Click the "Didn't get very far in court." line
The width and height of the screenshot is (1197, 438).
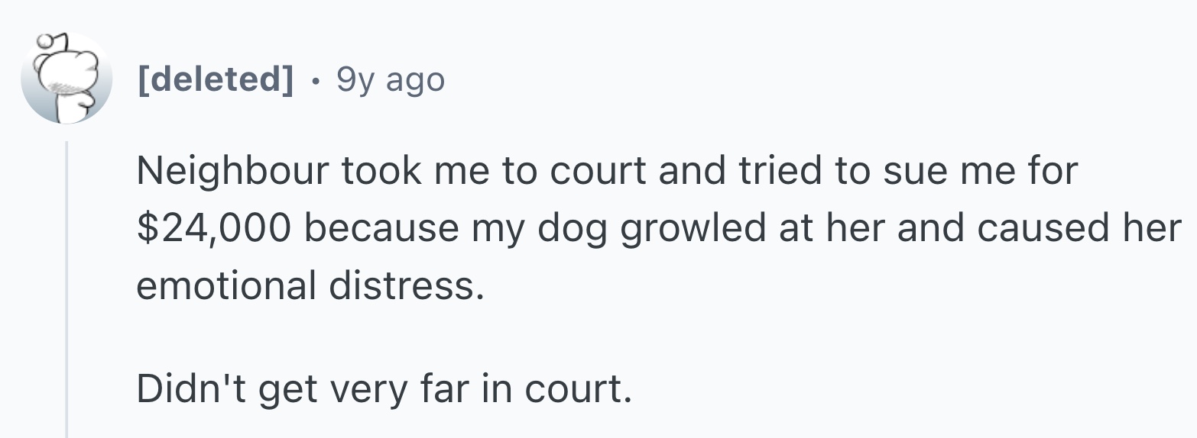pos(384,388)
